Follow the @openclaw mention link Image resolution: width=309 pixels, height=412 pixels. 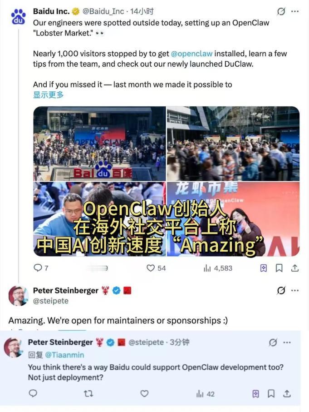[x=191, y=54]
